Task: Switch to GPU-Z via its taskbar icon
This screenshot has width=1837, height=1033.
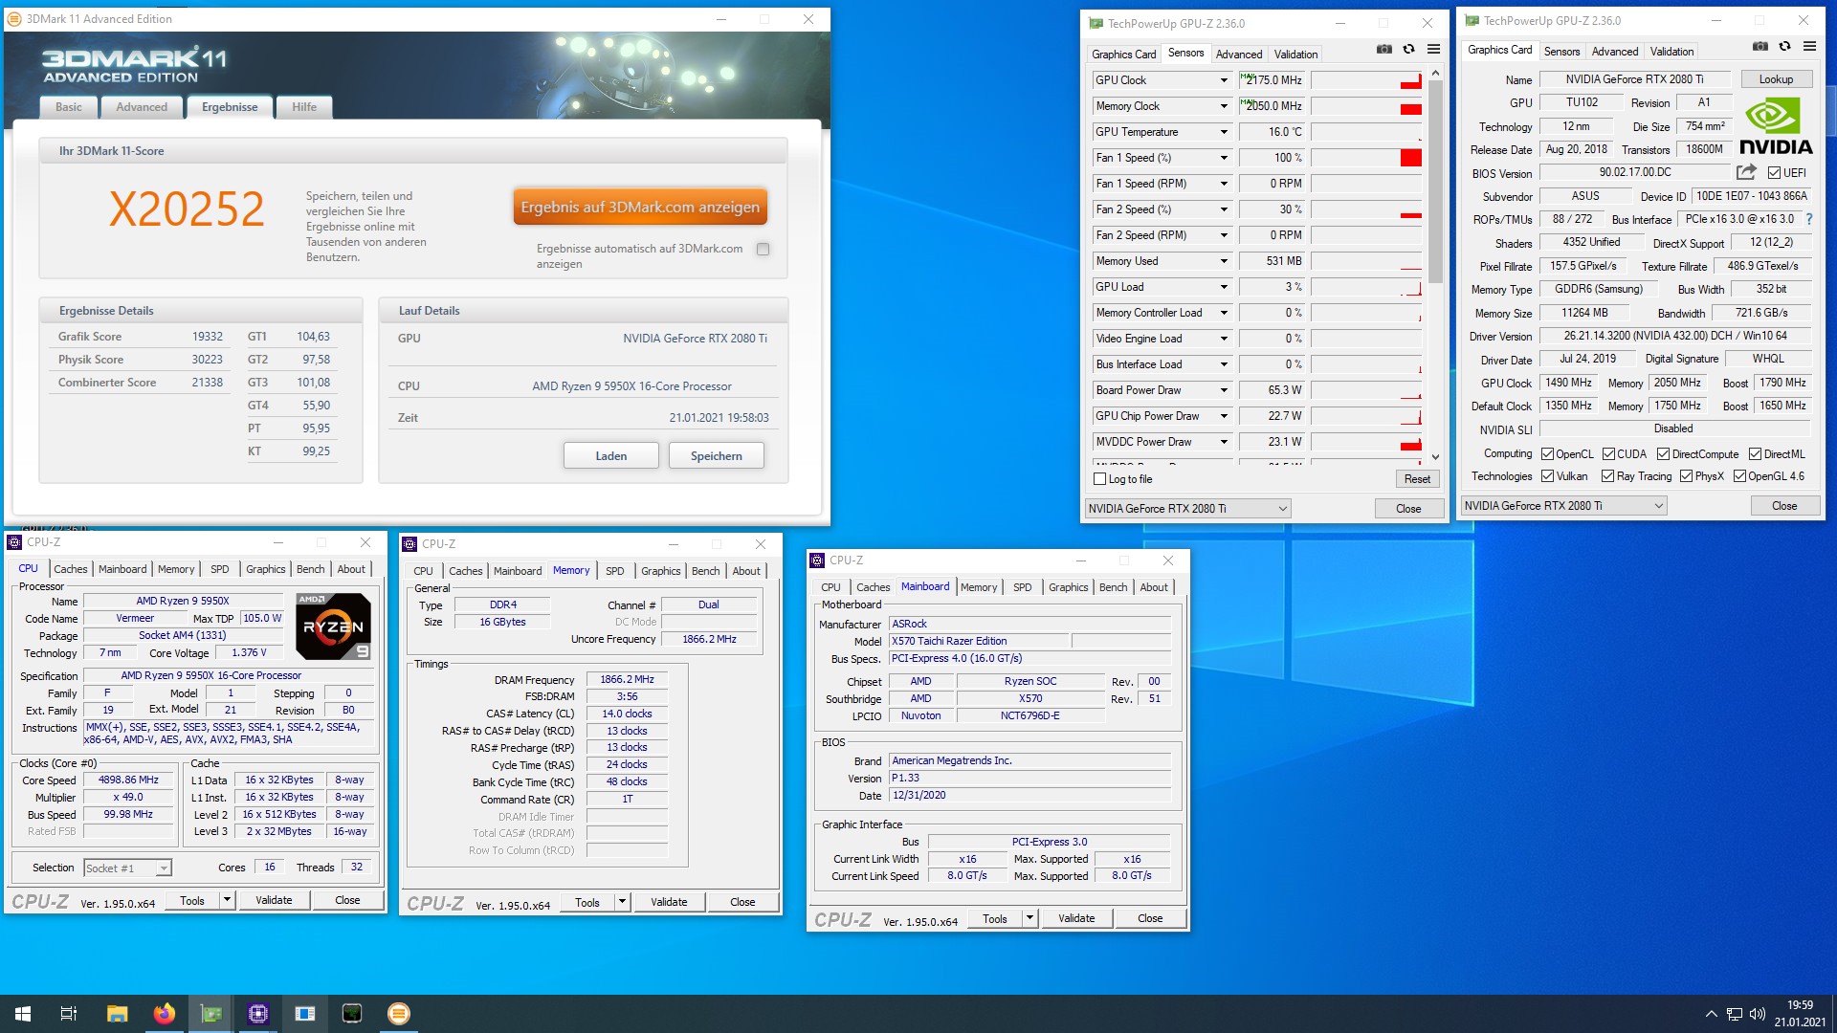Action: (x=211, y=1014)
